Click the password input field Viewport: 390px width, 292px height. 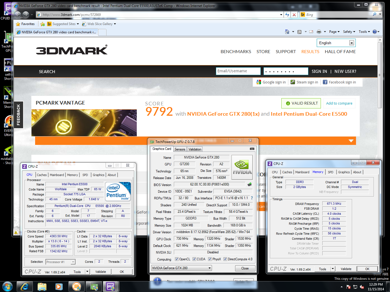[x=286, y=71]
